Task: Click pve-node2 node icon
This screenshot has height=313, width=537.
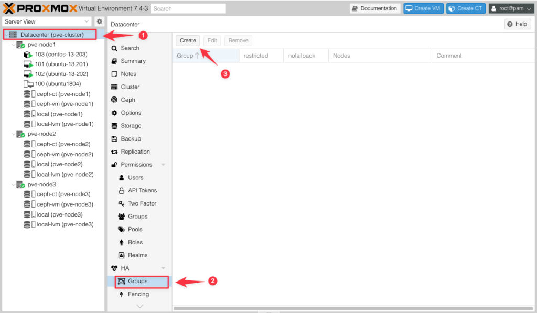Action: (20, 134)
